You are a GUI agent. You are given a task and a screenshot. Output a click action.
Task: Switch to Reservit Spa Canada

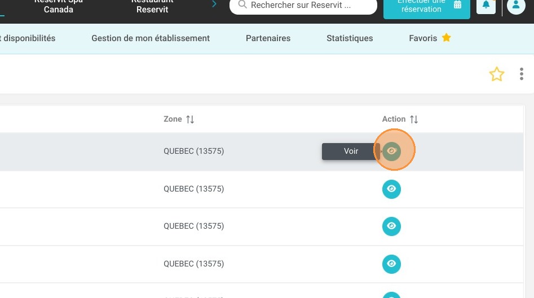coord(58,6)
